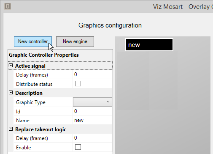Image resolution: width=213 pixels, height=154 pixels.
Task: Toggle the Enable checkbox under Replace takeout
Action: tap(78, 147)
